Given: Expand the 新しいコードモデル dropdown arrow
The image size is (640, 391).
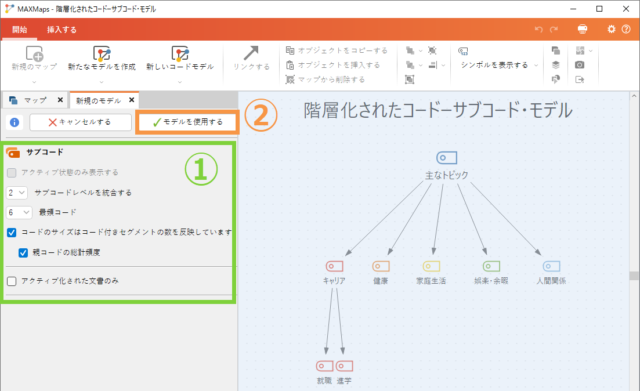Looking at the screenshot, I should (180, 82).
